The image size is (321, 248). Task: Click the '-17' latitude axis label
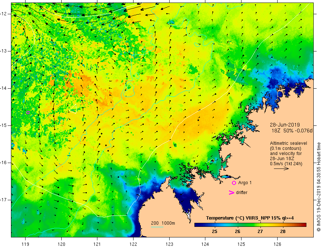tap(4, 200)
